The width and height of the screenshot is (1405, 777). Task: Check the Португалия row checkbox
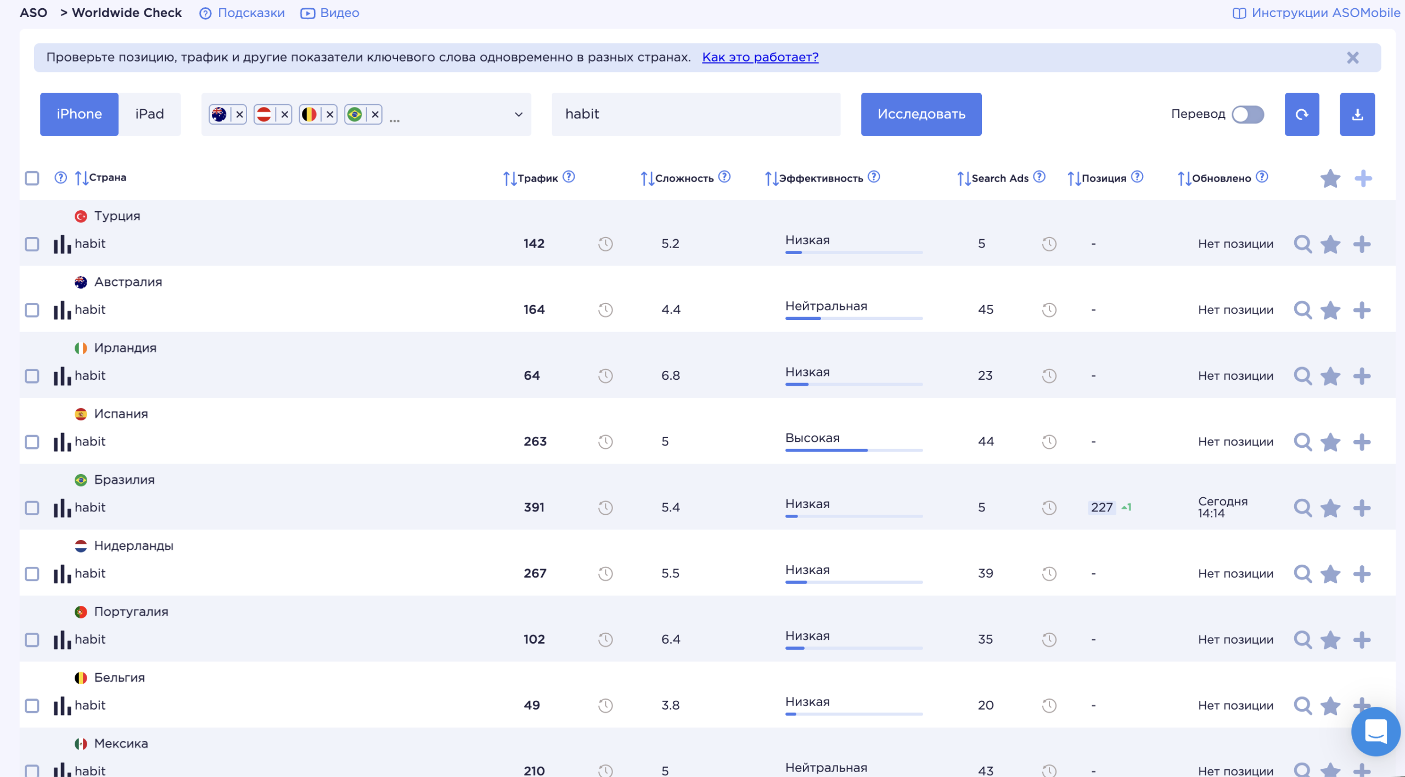(x=32, y=640)
